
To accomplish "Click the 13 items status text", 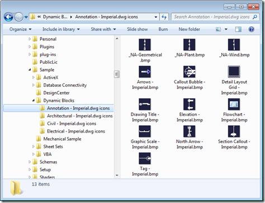I will pyautogui.click(x=41, y=184).
